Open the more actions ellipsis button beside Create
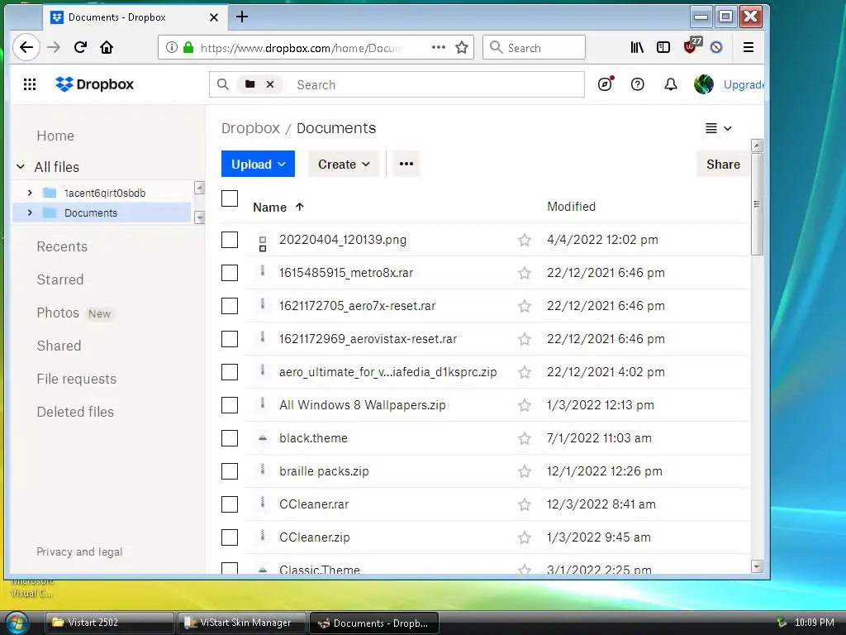846x635 pixels. 406,164
